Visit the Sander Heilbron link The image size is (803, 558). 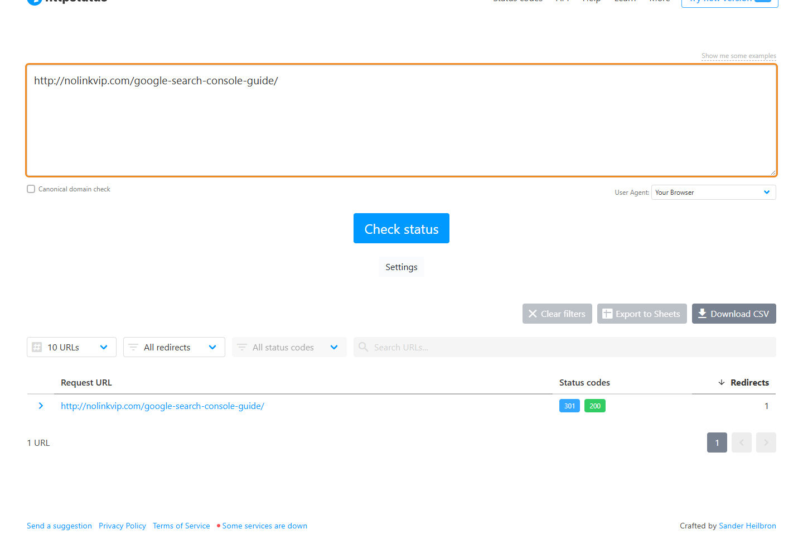click(x=747, y=526)
